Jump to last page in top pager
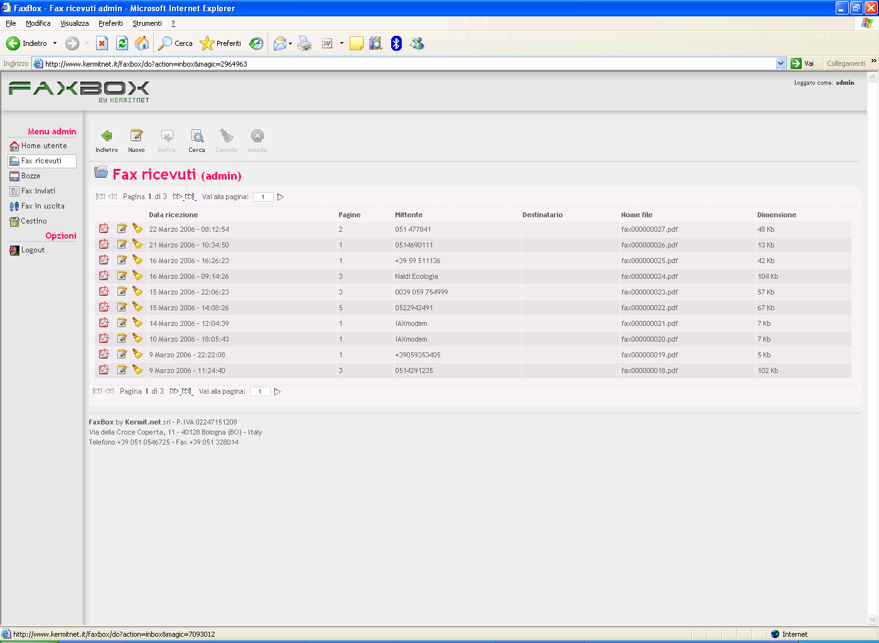879x643 pixels. 190,197
